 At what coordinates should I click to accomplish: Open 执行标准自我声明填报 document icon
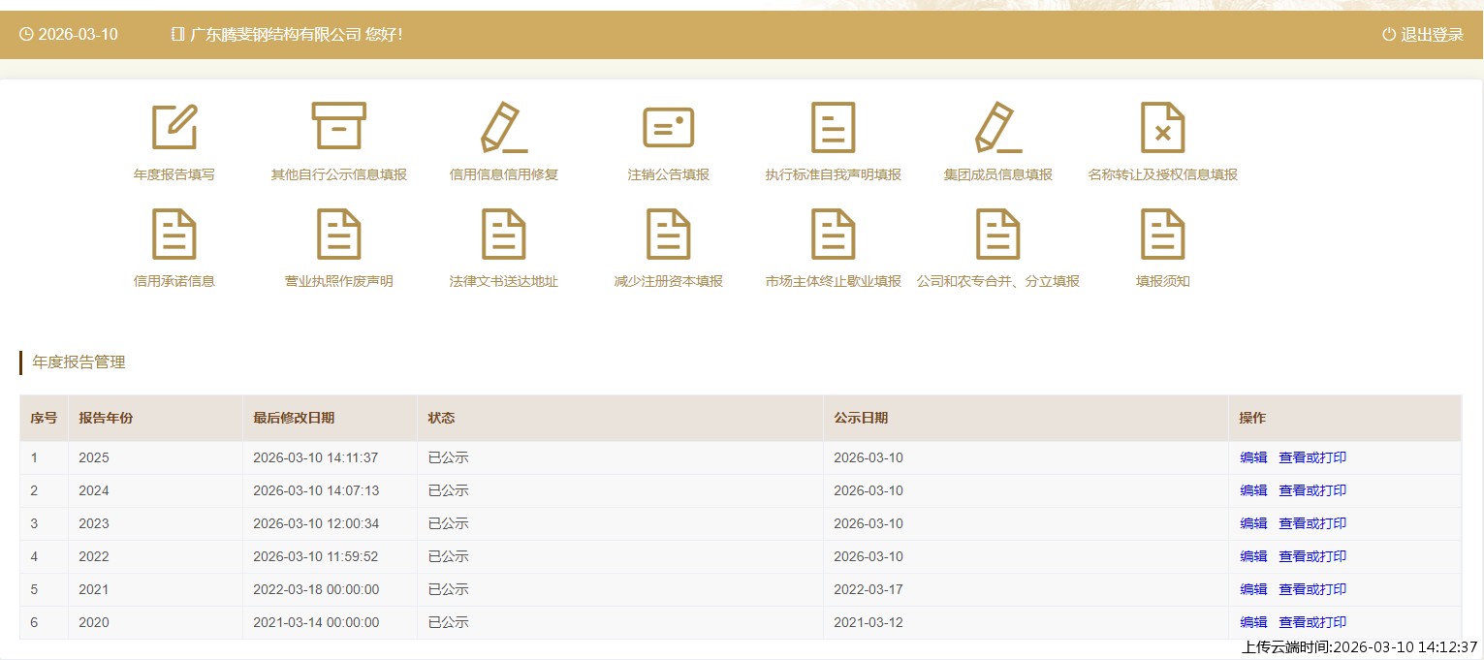tap(834, 127)
